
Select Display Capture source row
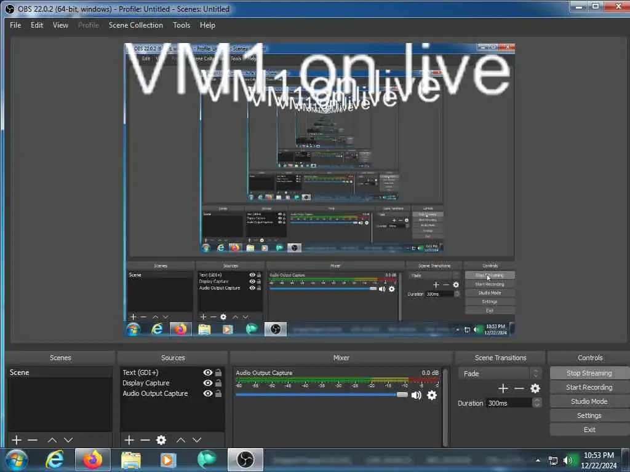(172, 383)
